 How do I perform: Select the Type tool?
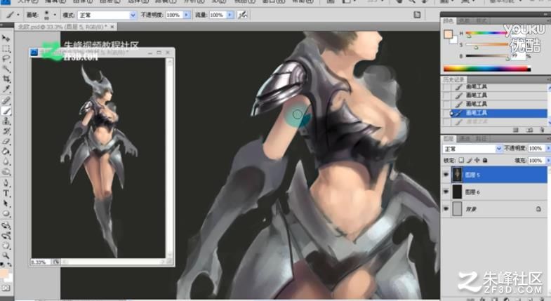[x=6, y=193]
